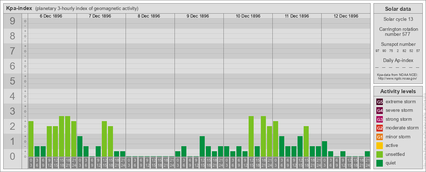Click the G2 moderate storm icon

coord(380,128)
